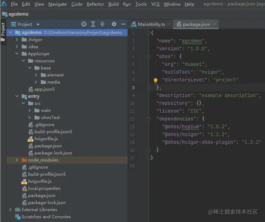This screenshot has height=222, width=265.
Task: Expand External Libraries
Action: pyautogui.click(x=10, y=210)
